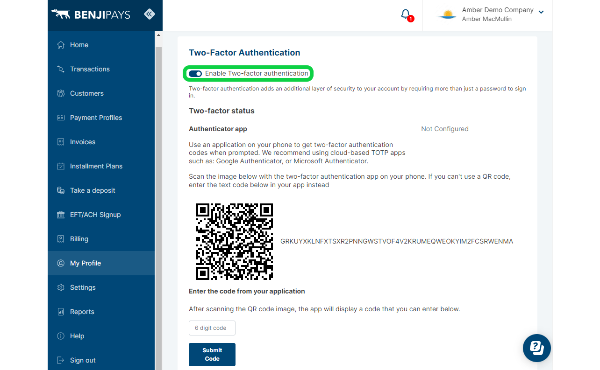Open Settings menu item
The height and width of the screenshot is (370, 600).
tap(101, 287)
